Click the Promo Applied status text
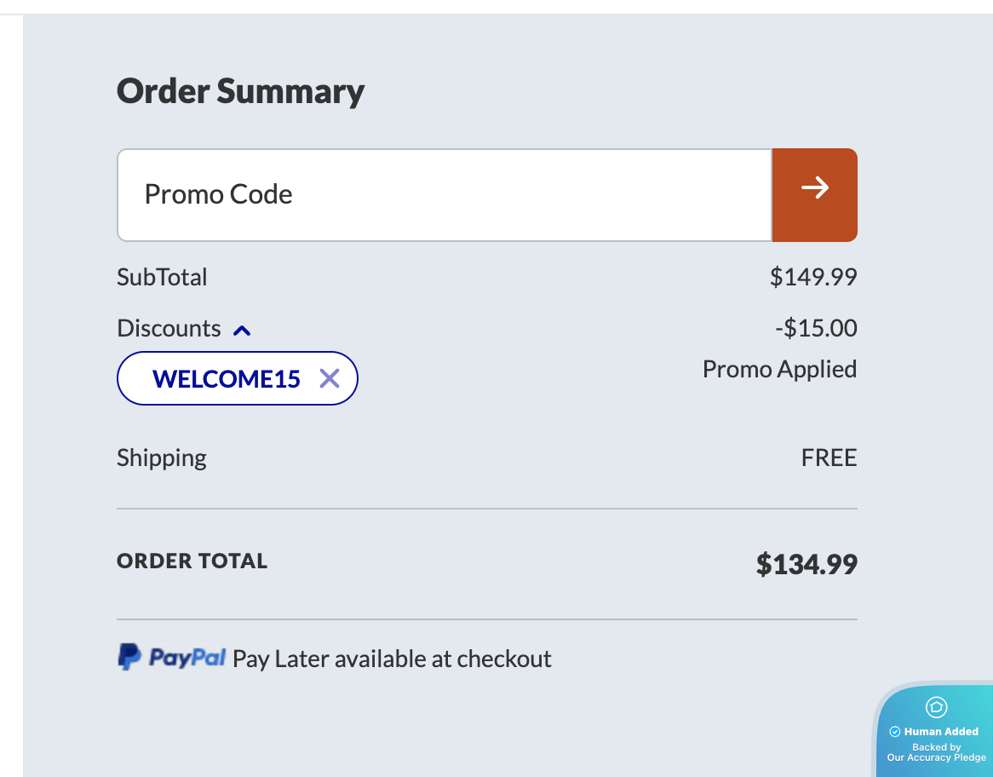Viewport: 993px width, 777px height. point(779,369)
